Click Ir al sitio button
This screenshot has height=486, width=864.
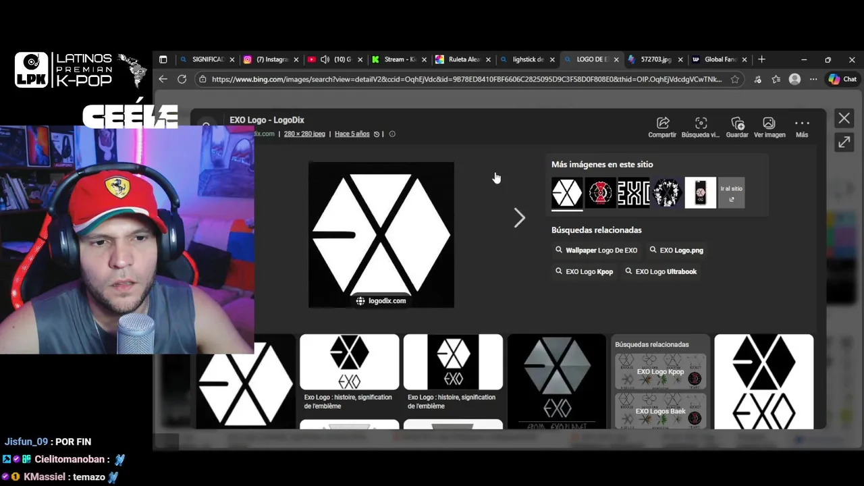coord(732,193)
